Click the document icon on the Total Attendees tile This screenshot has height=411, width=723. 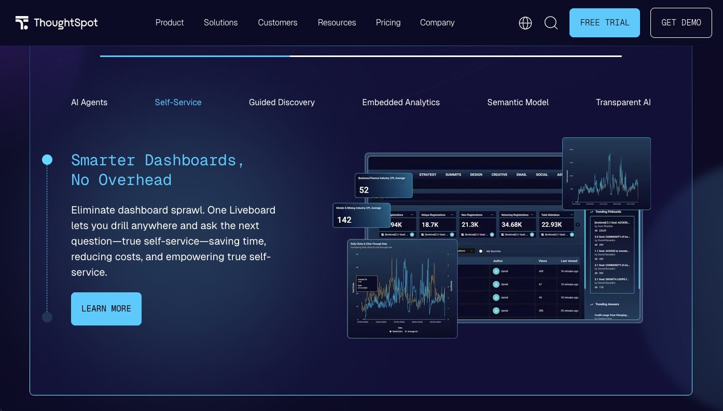point(543,234)
